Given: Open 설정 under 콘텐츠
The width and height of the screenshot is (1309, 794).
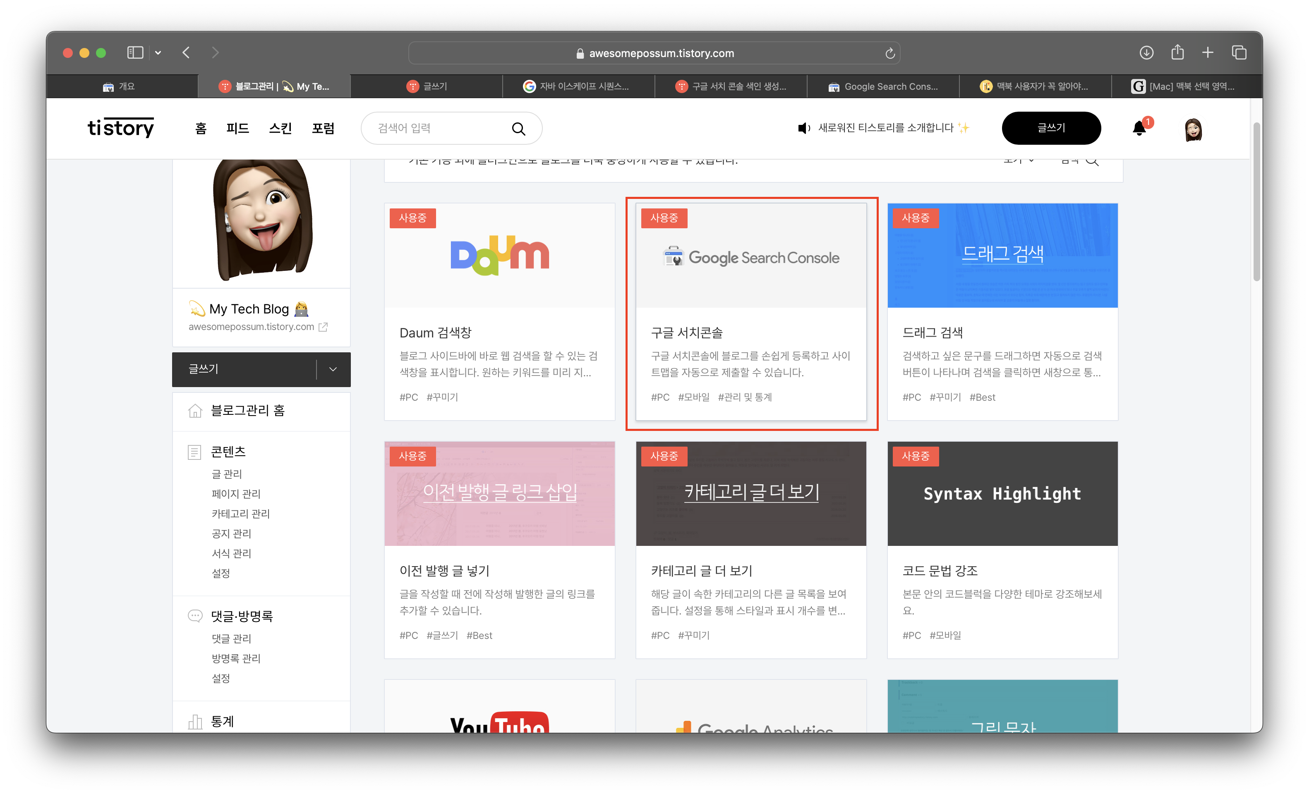Looking at the screenshot, I should coord(221,573).
